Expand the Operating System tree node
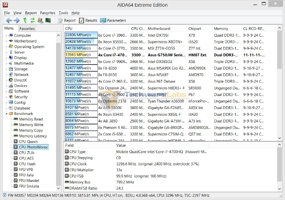Screen dimensions: 285x200 point(6,47)
